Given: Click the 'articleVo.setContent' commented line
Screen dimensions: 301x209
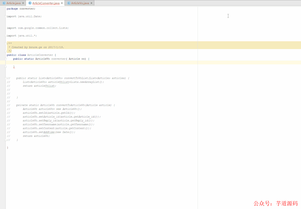Looking at the screenshot, I should pyautogui.click(x=57, y=128).
